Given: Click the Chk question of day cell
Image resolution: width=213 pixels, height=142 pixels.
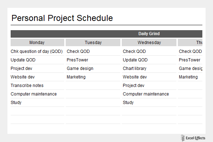Looking at the screenshot, I should coord(37,51).
